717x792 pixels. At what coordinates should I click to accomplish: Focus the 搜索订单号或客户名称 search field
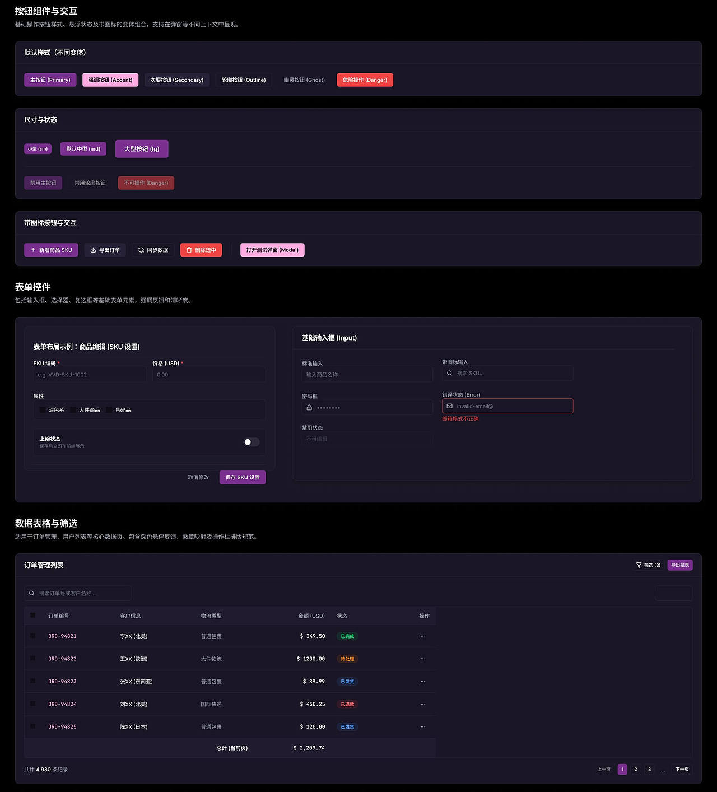point(78,593)
